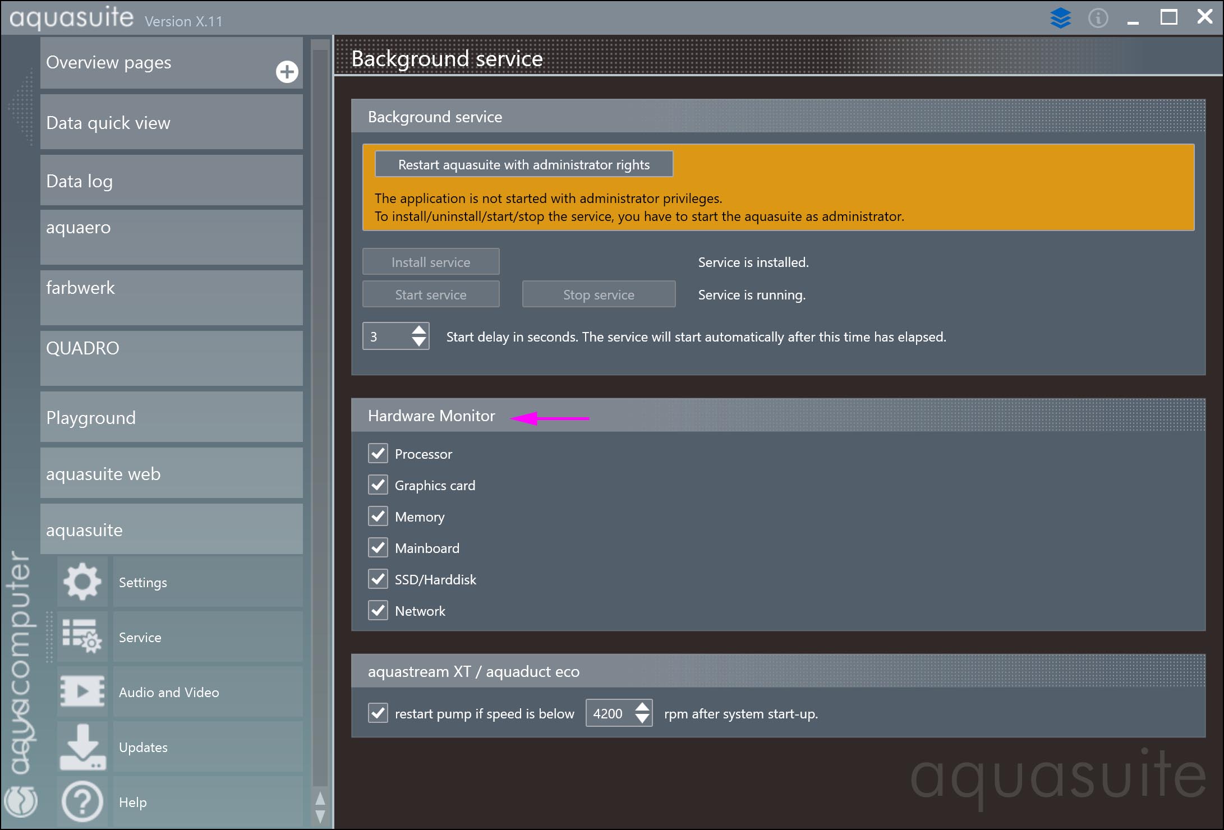
Task: Open the Data log section
Action: tap(172, 181)
